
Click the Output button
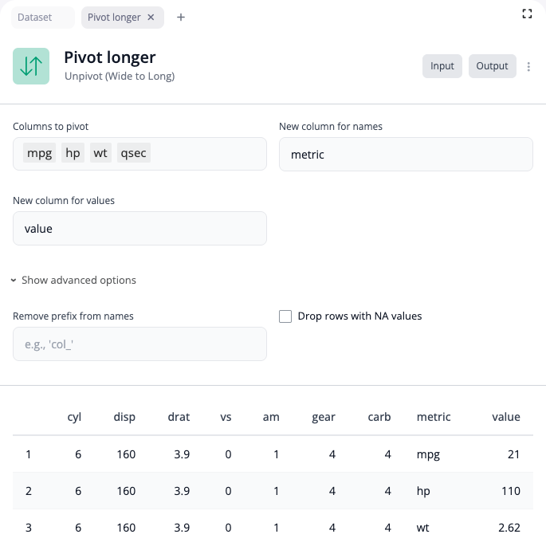492,66
